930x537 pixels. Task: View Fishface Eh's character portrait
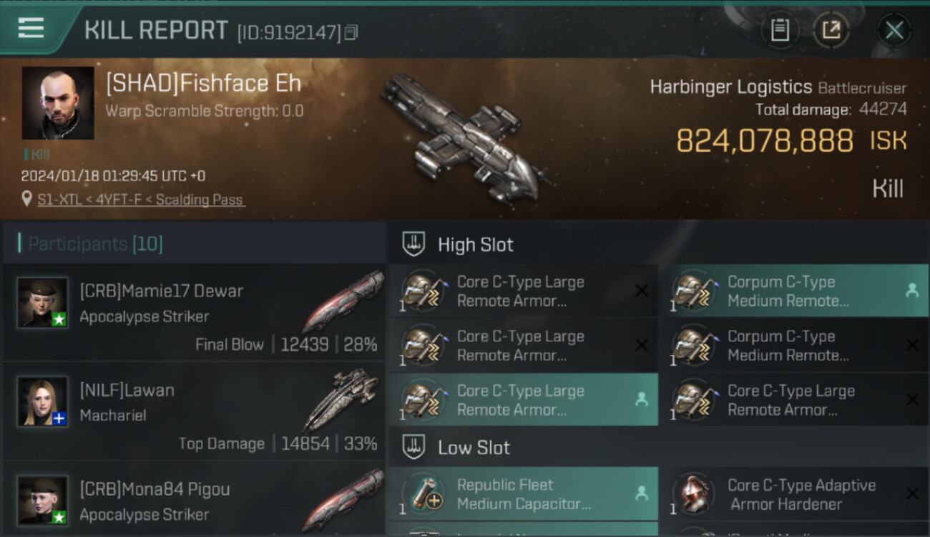click(x=58, y=102)
